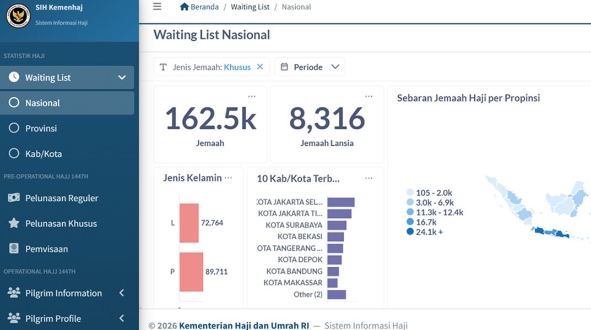Viewport: 591px width, 330px height.
Task: Open options dots on Jemaah card
Action: click(252, 96)
